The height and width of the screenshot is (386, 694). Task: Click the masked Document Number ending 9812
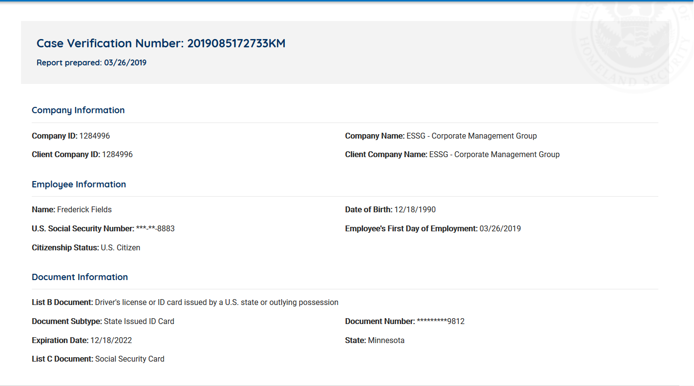[x=441, y=322]
